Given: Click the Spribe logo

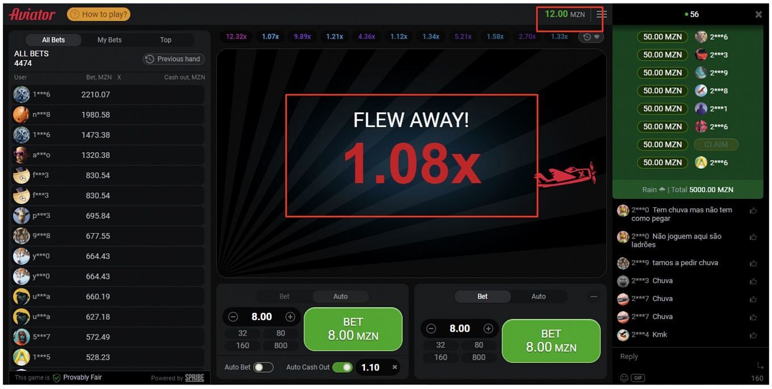Looking at the screenshot, I should click(x=194, y=378).
